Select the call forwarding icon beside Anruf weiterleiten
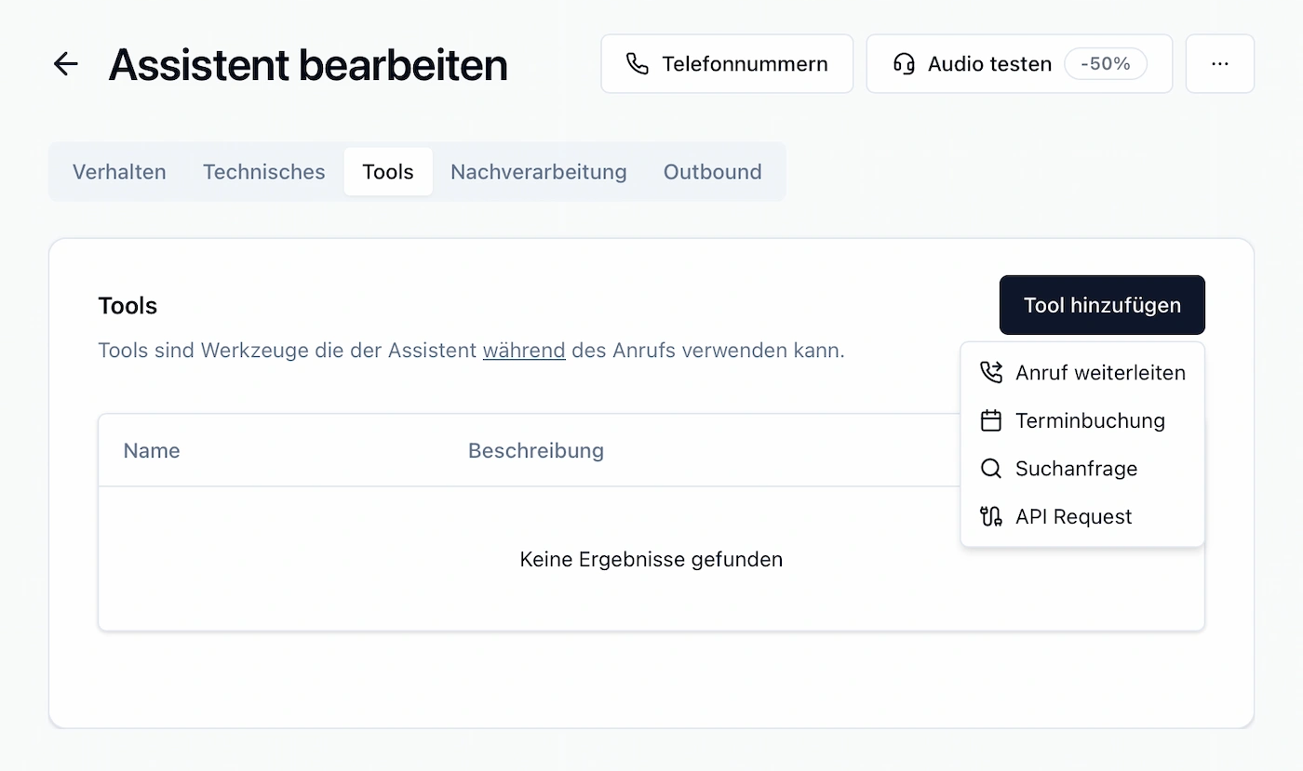This screenshot has height=771, width=1303. tap(991, 371)
